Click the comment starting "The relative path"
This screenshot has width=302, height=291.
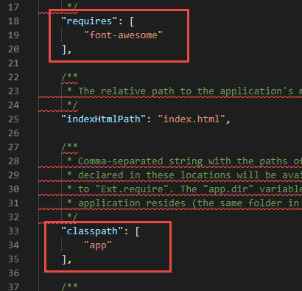point(184,91)
